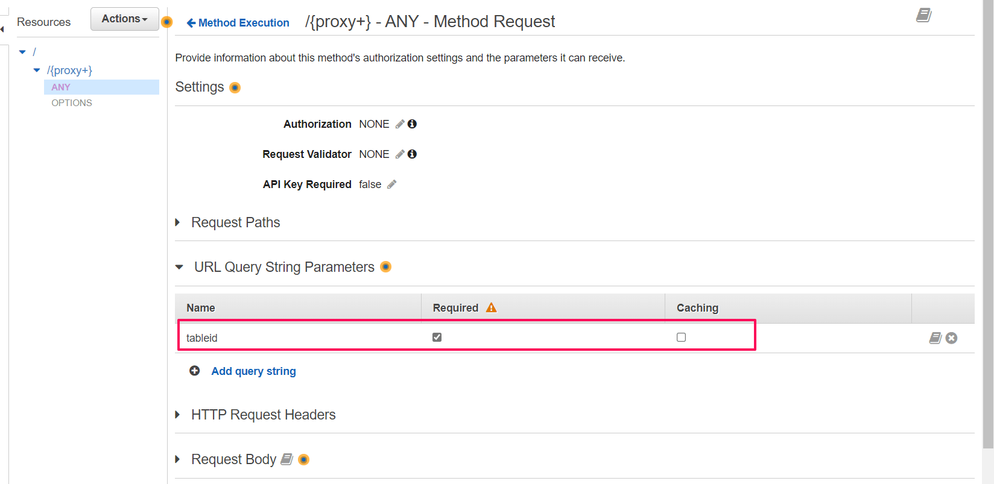Click the orange hint dot beside Actions

(167, 22)
